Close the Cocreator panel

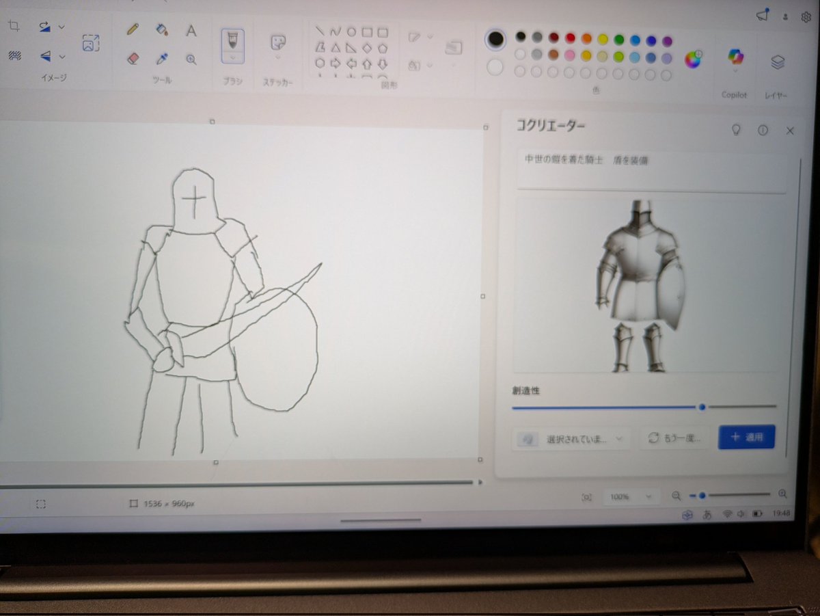coord(790,131)
